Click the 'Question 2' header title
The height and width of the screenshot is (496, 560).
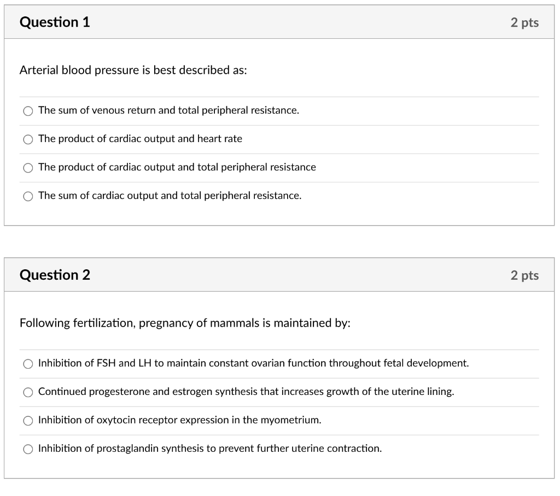(55, 275)
